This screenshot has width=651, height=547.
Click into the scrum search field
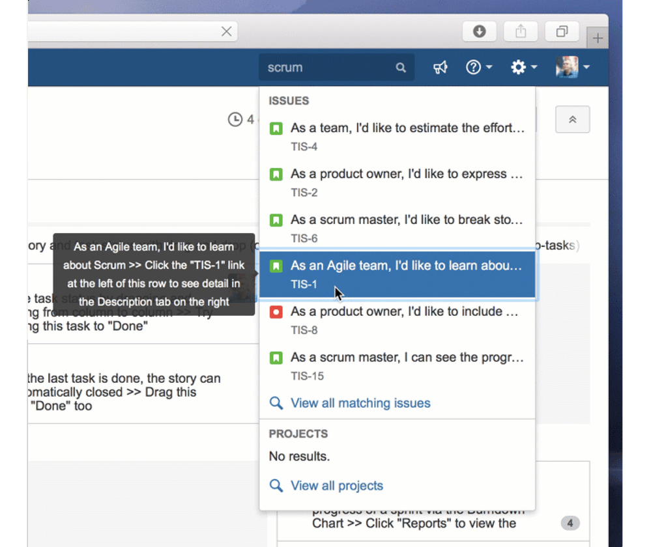click(336, 67)
